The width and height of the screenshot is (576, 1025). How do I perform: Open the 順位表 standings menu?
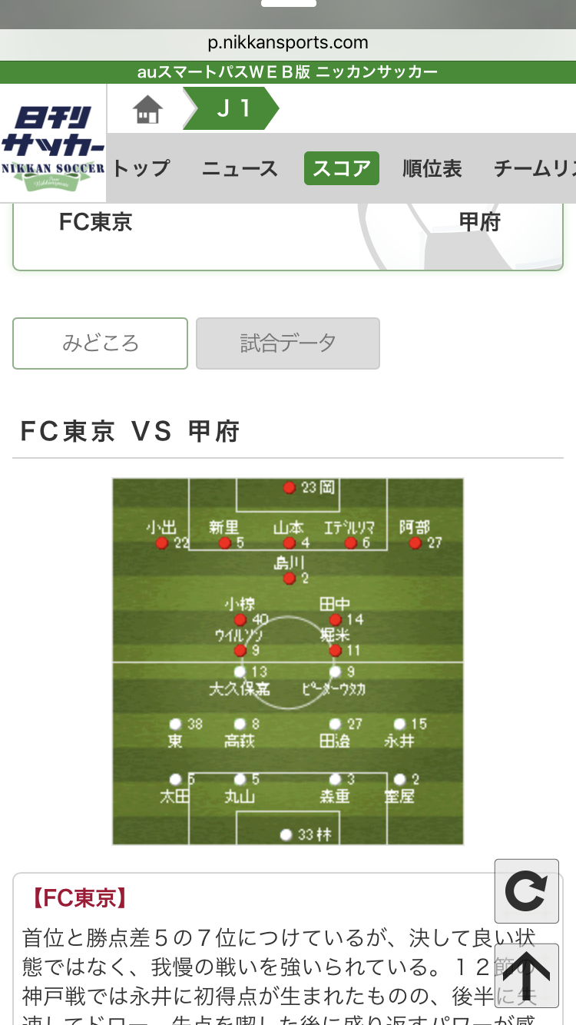coord(432,168)
